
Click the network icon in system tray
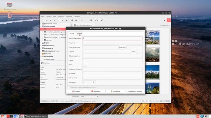click(202, 116)
